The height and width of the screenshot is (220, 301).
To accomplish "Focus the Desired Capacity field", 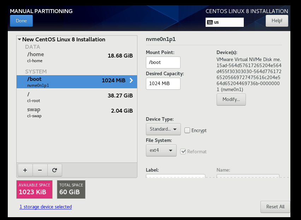I will [x=163, y=83].
